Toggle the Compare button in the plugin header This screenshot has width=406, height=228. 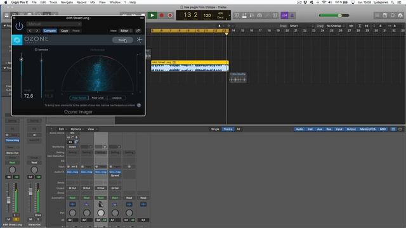tap(49, 31)
